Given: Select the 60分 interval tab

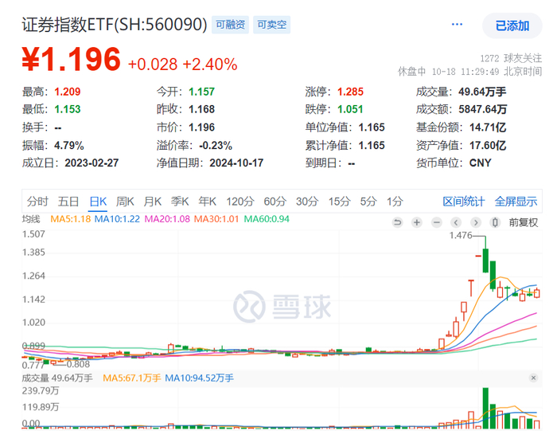Looking at the screenshot, I should [275, 202].
